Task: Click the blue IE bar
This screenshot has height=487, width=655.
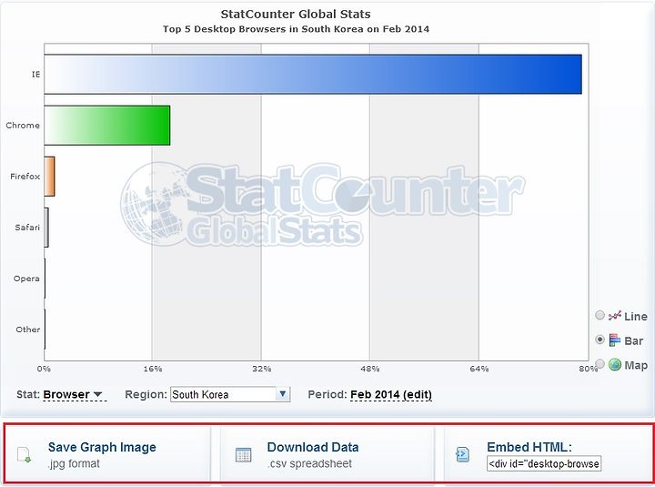Action: pyautogui.click(x=313, y=75)
